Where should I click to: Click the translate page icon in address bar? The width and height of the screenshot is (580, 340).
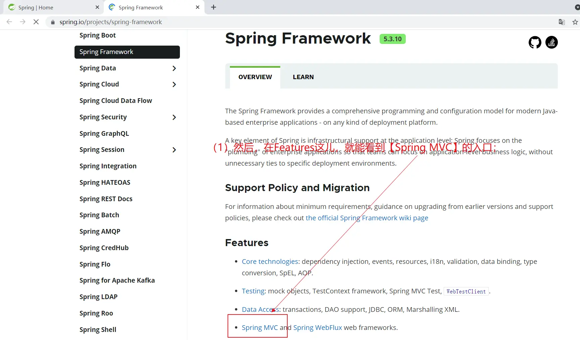point(562,22)
